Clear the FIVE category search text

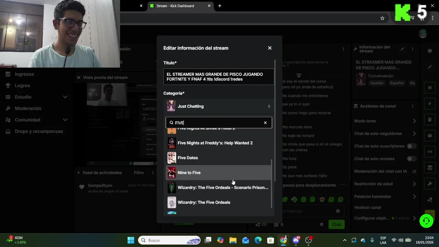[x=265, y=123]
